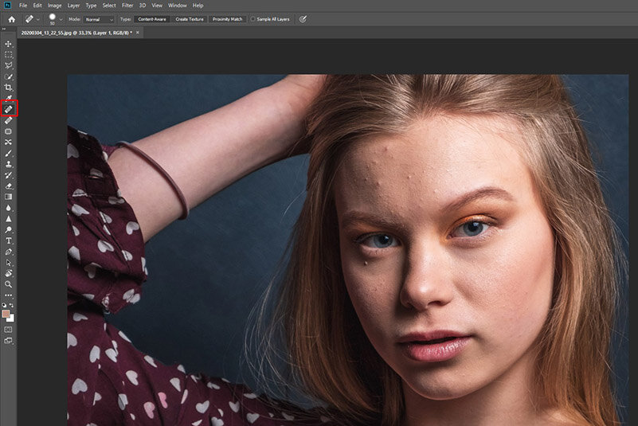
Task: Enable the Sample All Layers checkbox
Action: pyautogui.click(x=253, y=18)
